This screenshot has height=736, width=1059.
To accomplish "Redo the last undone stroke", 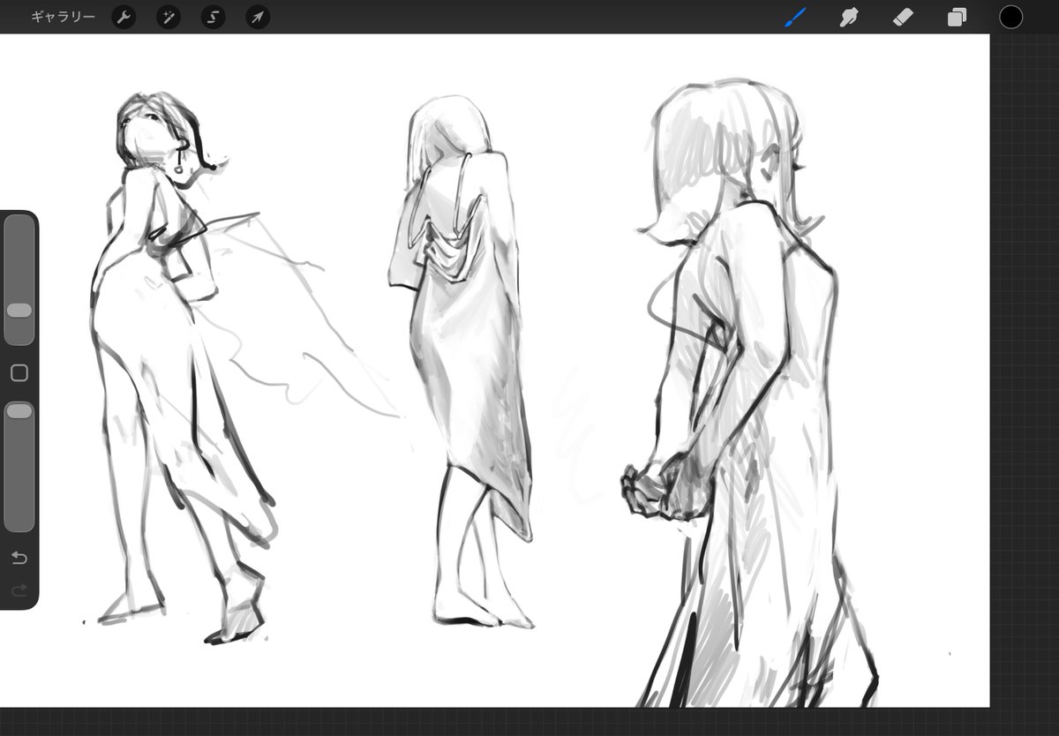I will (x=19, y=590).
